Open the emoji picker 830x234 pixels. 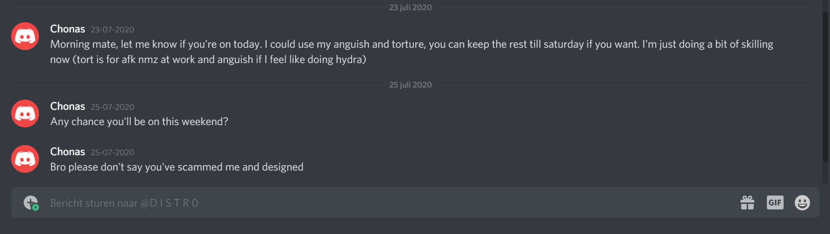tap(802, 202)
